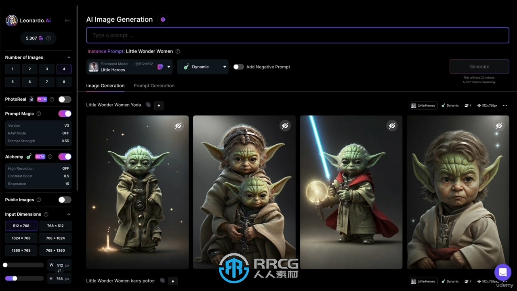Select 1 image count

[13, 69]
